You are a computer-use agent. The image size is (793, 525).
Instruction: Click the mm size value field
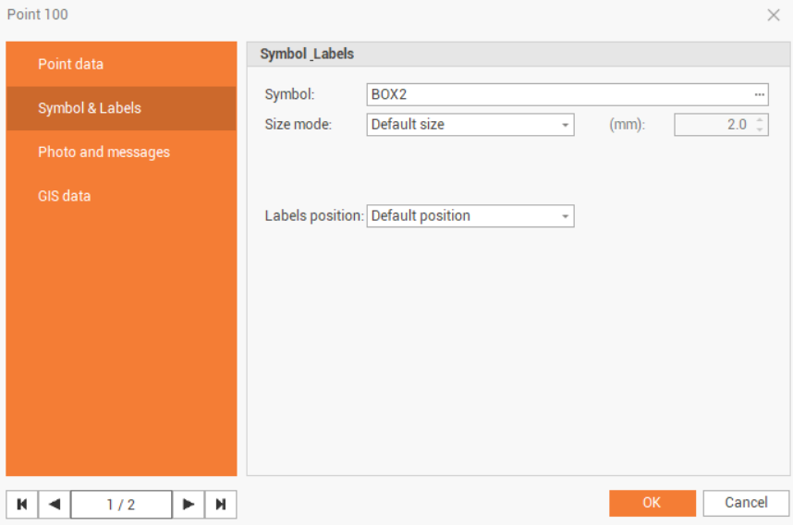[713, 125]
